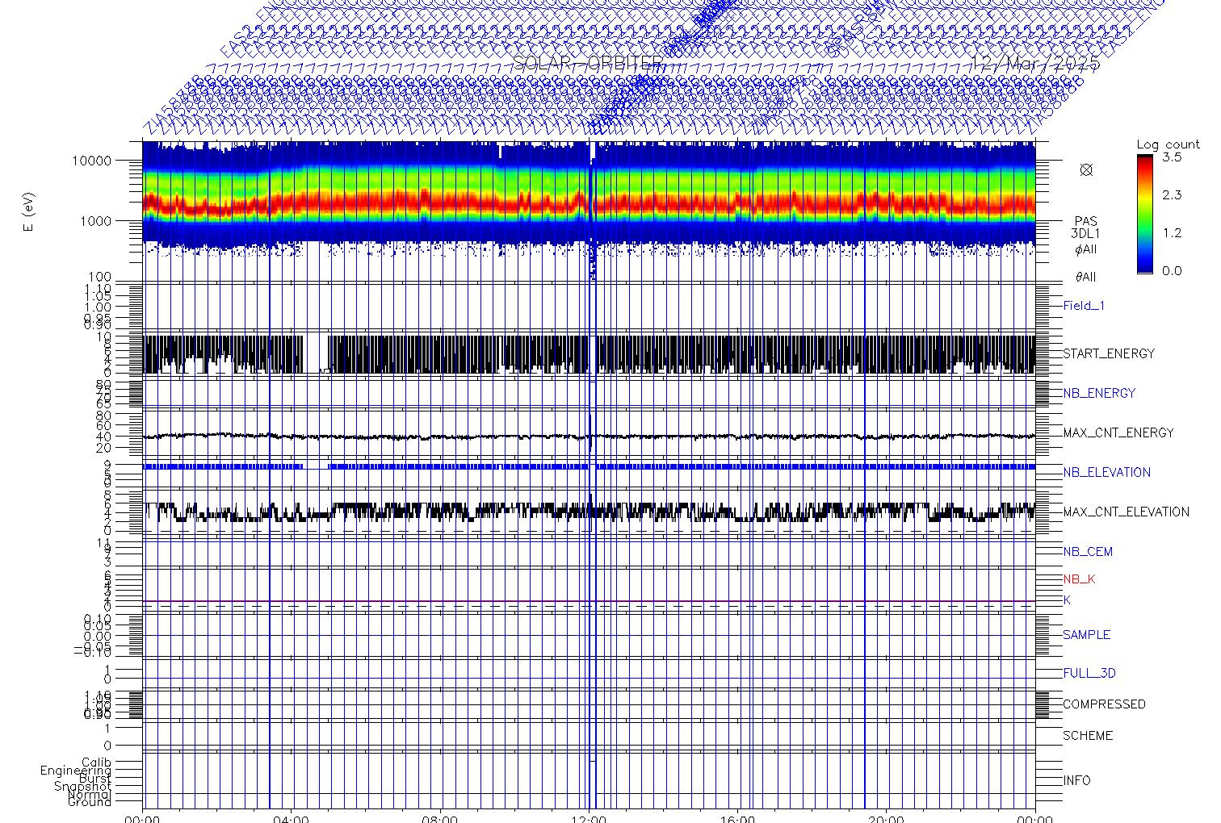Click the Engineering mode label in INFO axis
1221x823 pixels.
tap(76, 771)
